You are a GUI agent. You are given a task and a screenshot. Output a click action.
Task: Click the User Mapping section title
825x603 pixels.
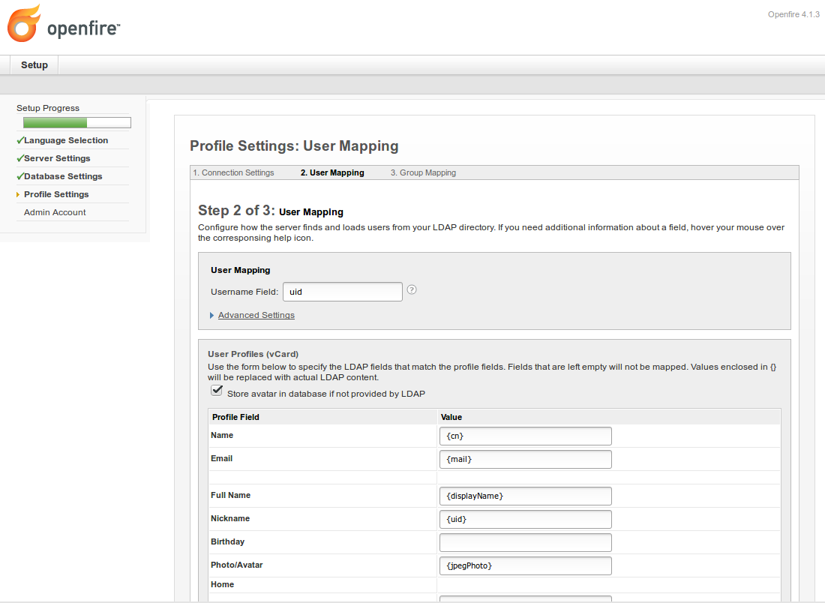(241, 270)
